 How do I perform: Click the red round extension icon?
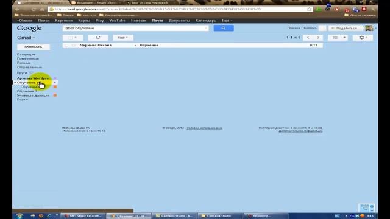pos(337,9)
